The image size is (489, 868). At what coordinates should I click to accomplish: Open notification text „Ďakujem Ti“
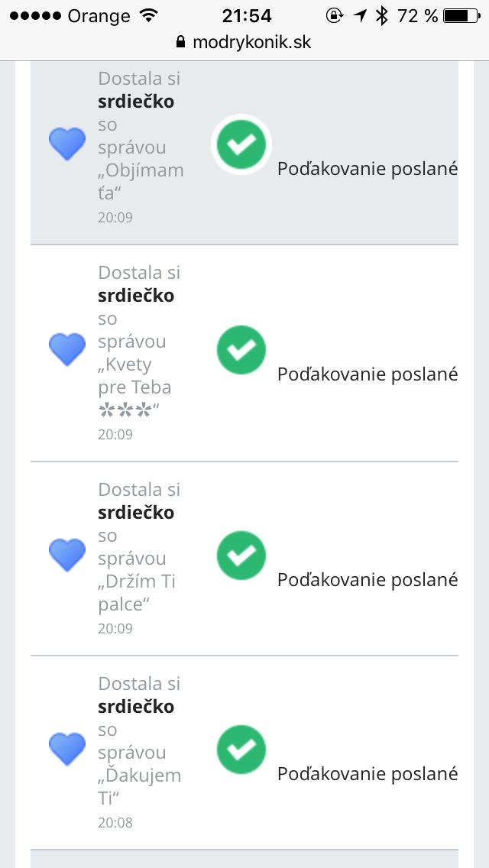coord(140,752)
